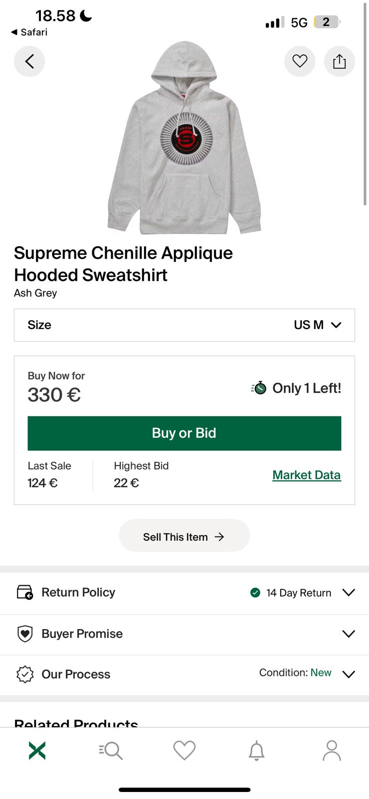
Task: Open notifications bell tab
Action: (257, 751)
